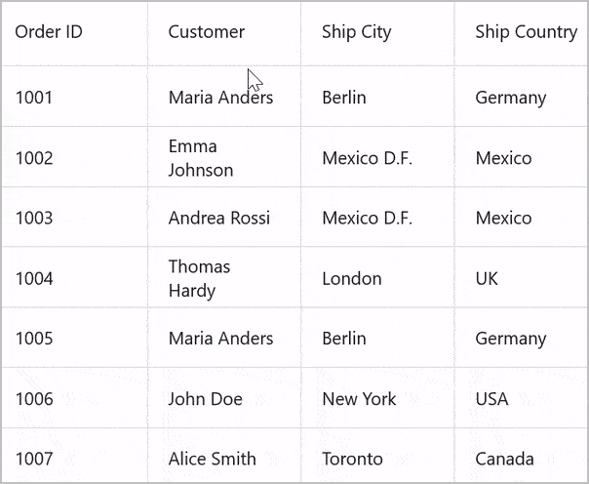Select order 1001 cell
Screen dimensions: 589x484
75,97
